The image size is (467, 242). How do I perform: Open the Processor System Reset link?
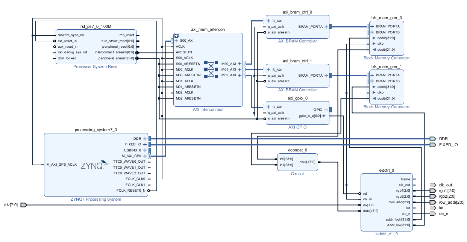point(96,67)
